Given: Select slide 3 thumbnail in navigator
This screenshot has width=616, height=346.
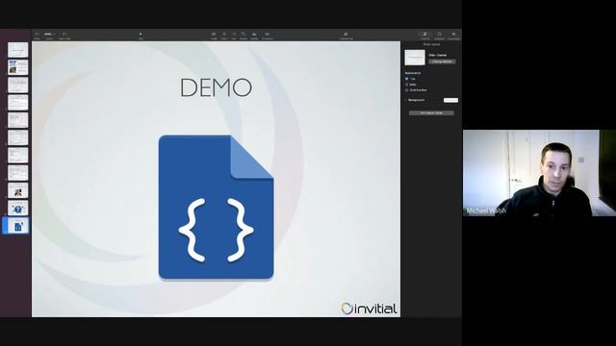Looking at the screenshot, I should click(x=18, y=85).
